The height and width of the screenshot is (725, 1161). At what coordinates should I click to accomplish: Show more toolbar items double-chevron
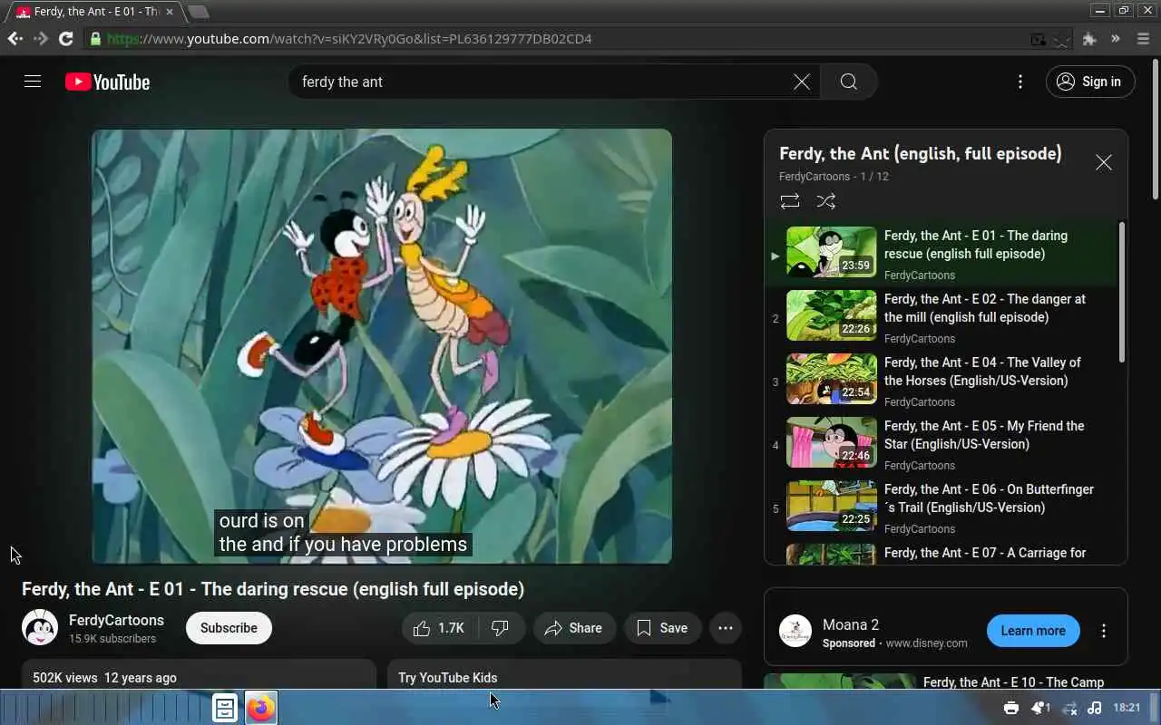(x=1116, y=39)
